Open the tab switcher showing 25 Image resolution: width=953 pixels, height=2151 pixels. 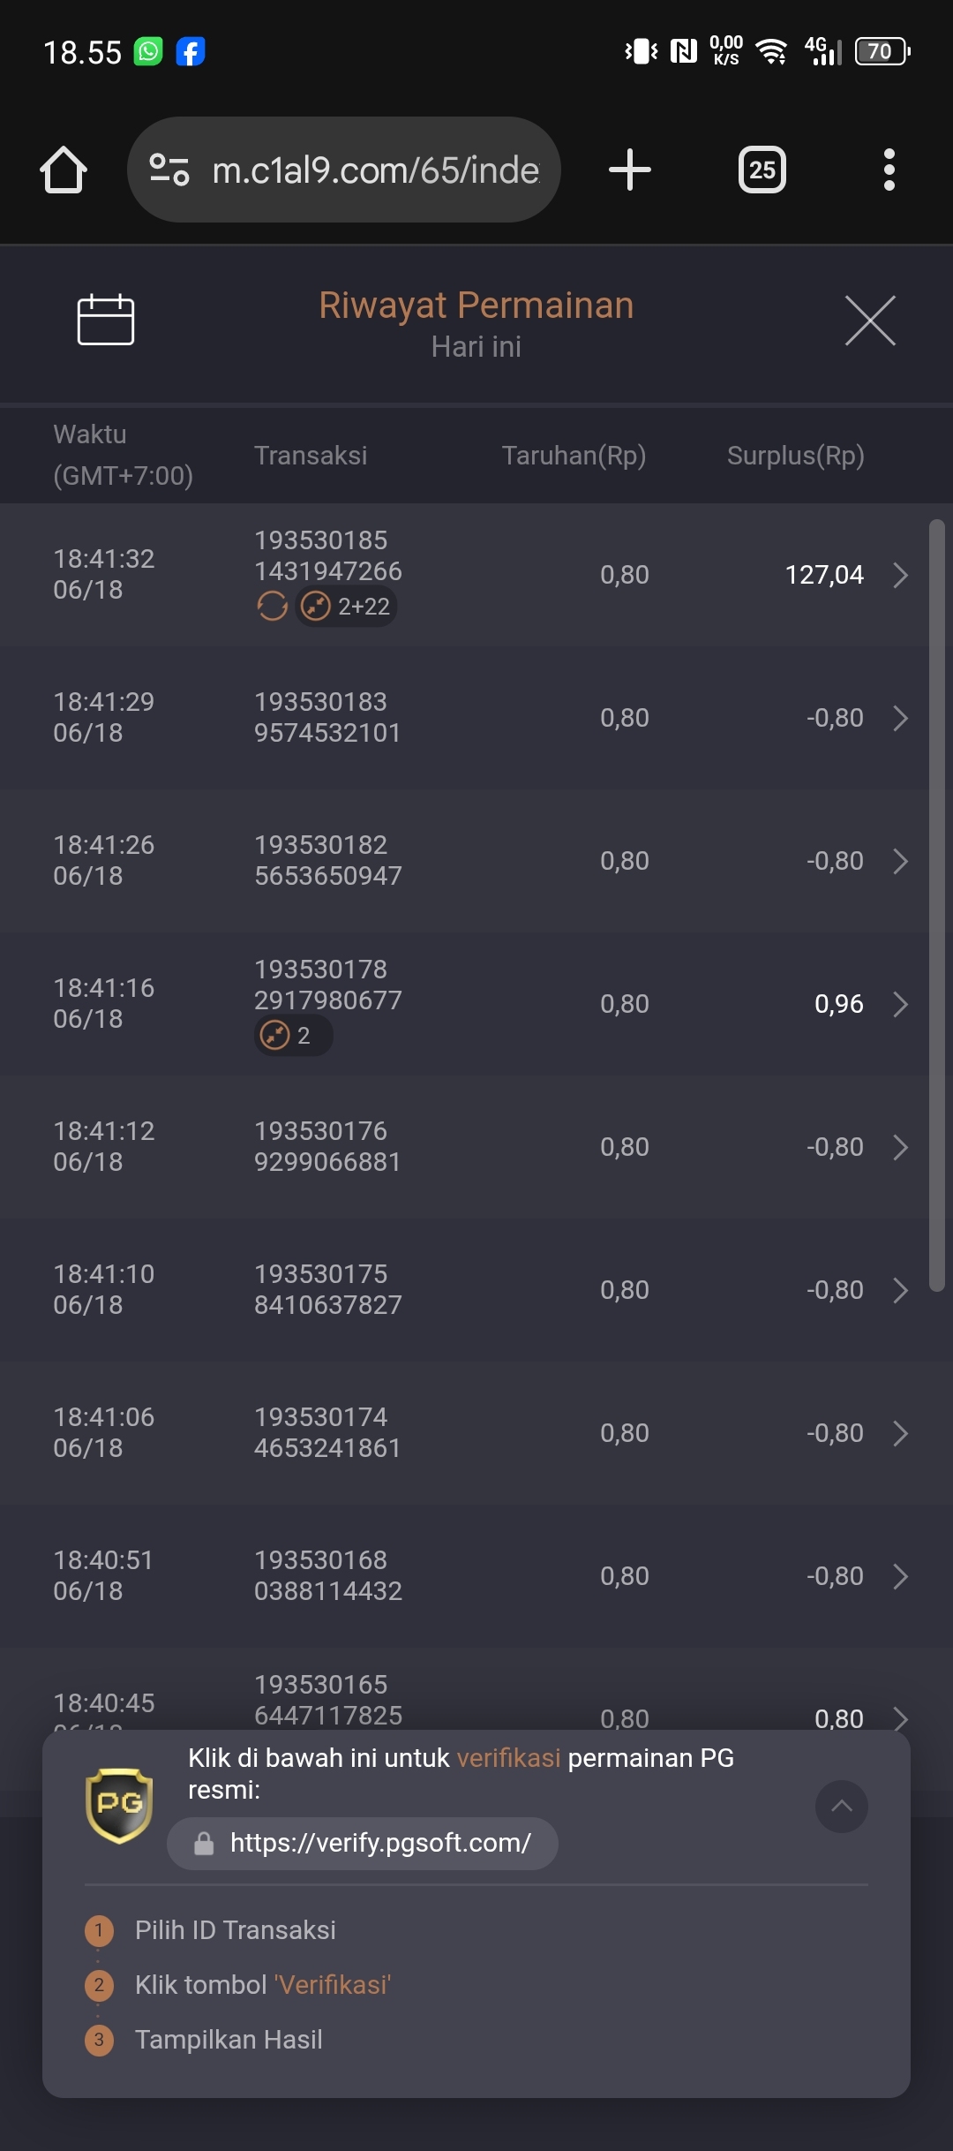(x=762, y=170)
